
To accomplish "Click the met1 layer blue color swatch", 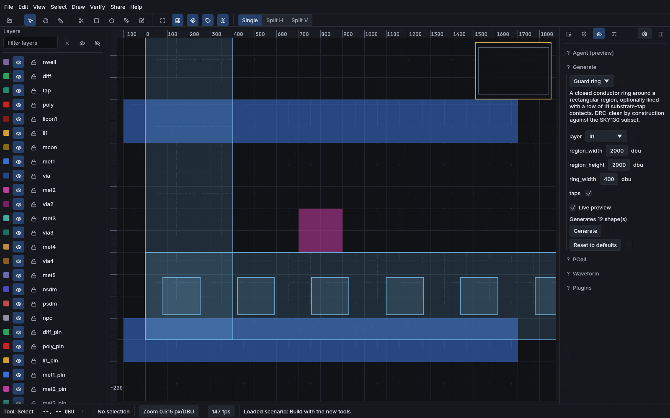I will (6, 161).
